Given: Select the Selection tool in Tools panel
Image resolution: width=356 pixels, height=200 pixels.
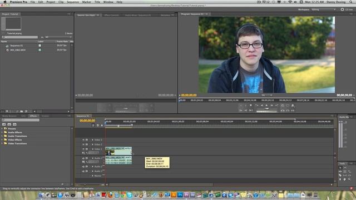Looking at the screenshot, I should point(340,168).
